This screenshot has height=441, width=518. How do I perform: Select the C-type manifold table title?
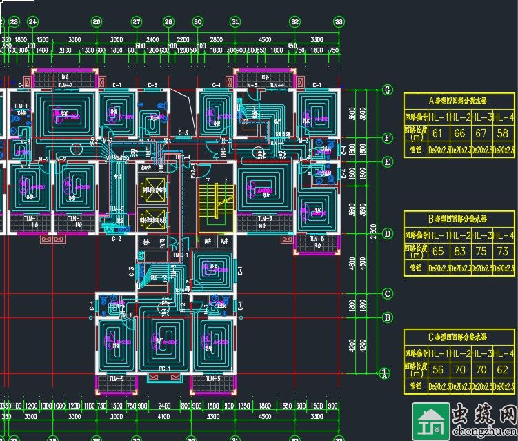pos(459,337)
